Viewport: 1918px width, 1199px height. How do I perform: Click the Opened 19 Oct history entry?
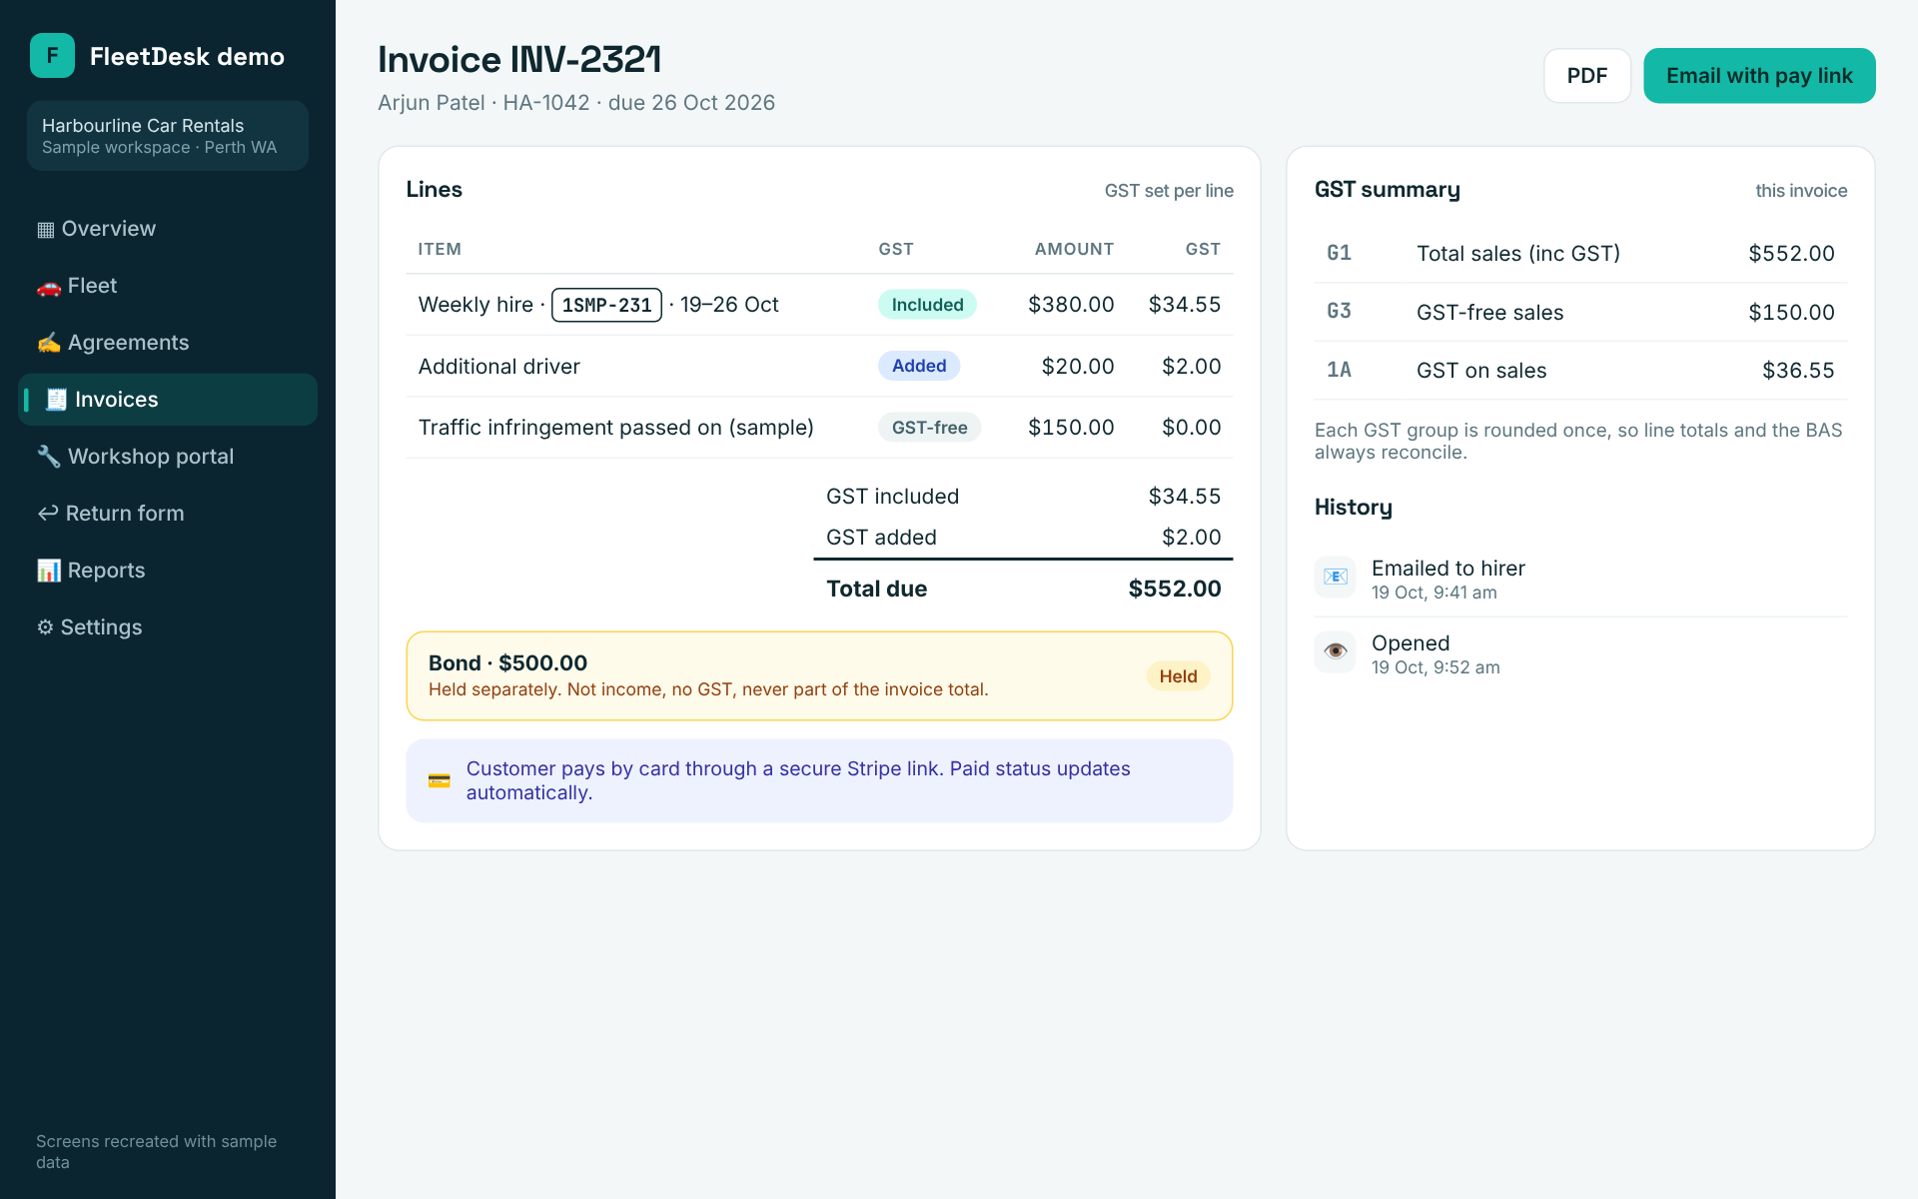coord(1580,654)
